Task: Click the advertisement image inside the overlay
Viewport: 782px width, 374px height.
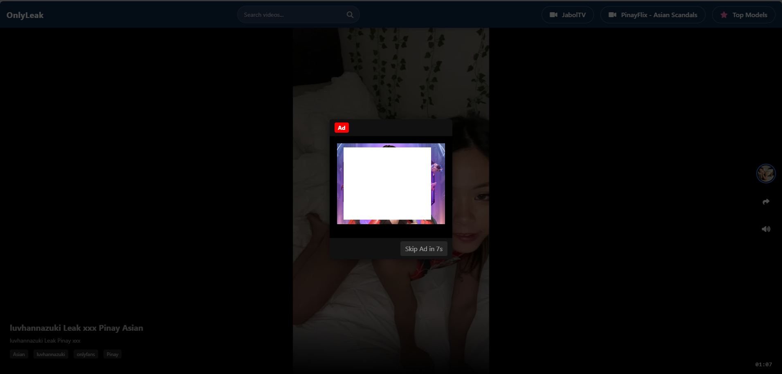Action: pos(391,184)
